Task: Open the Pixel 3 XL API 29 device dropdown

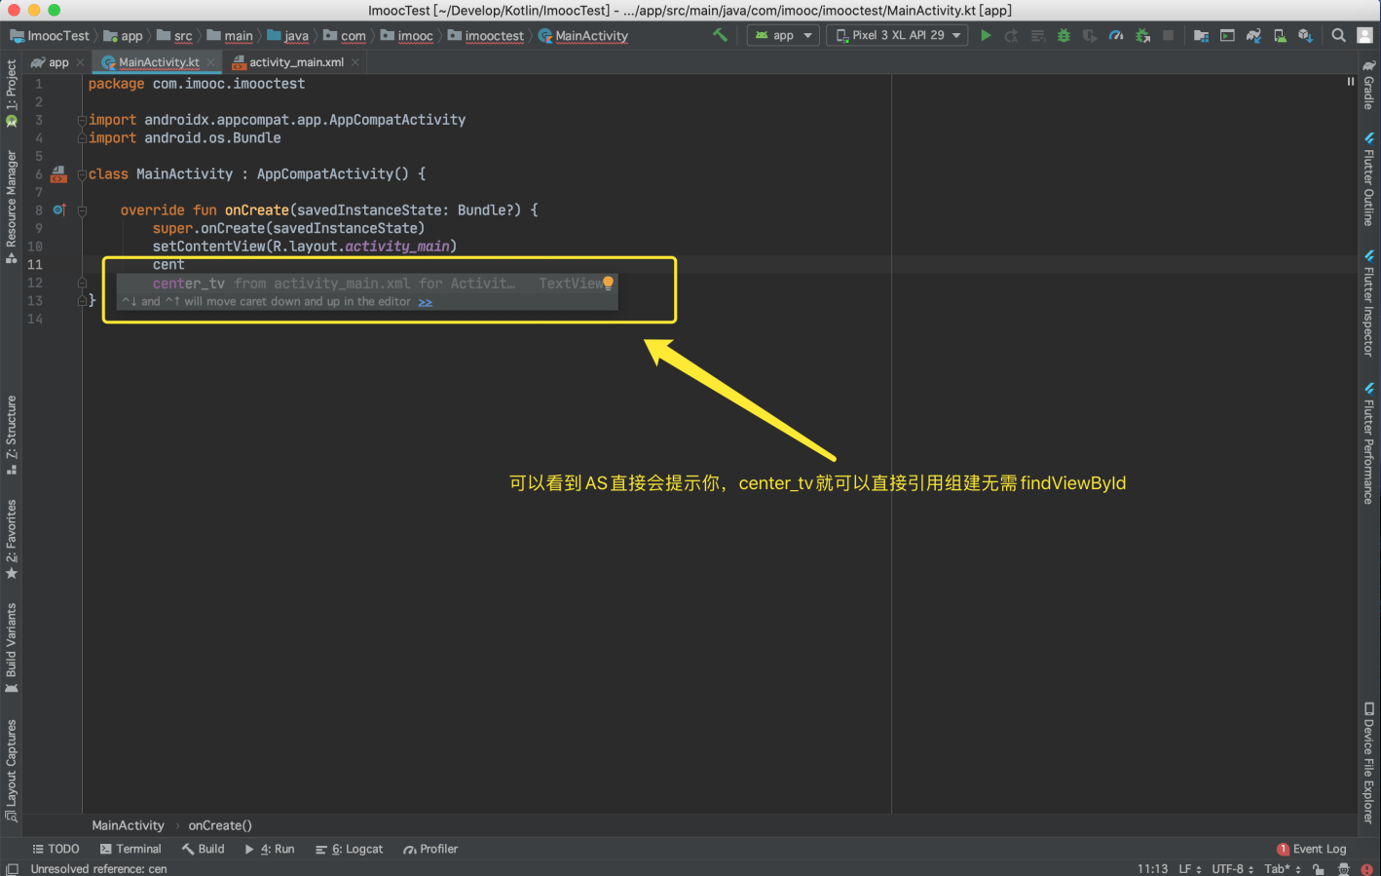Action: click(897, 35)
